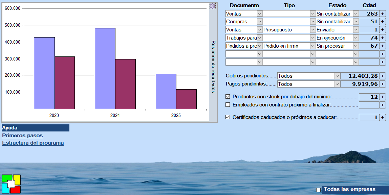The width and height of the screenshot is (389, 195).
Task: Click the empty document field in sixth row
Action: (x=241, y=54)
